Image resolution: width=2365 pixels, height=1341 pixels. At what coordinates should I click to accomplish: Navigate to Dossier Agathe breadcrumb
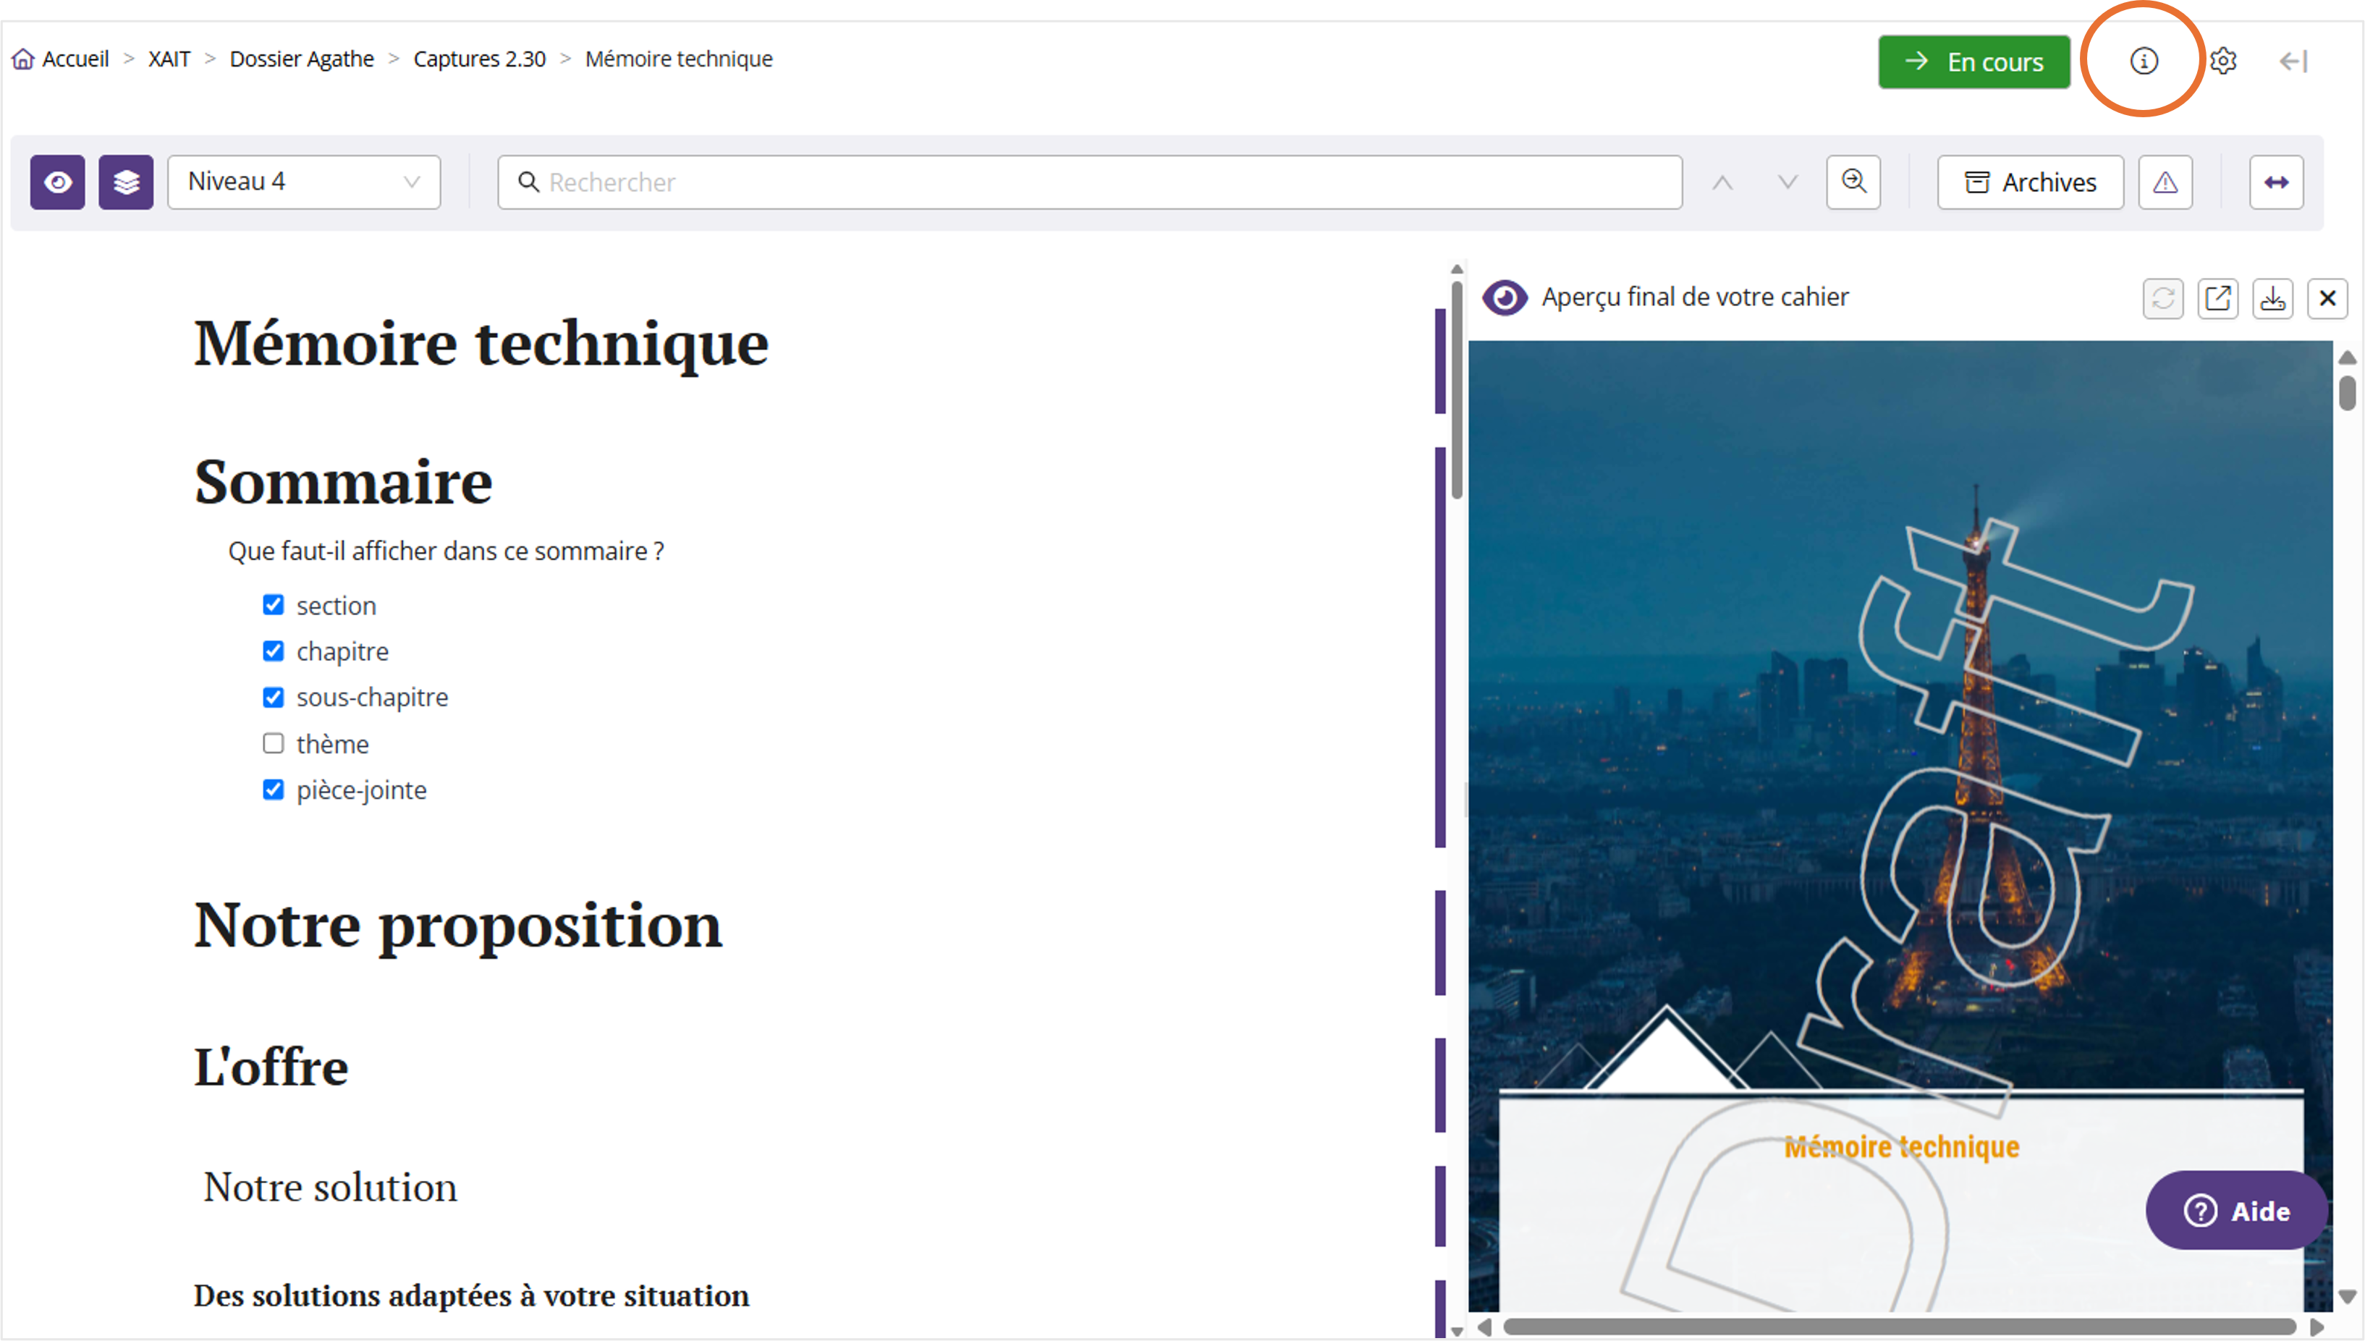301,59
